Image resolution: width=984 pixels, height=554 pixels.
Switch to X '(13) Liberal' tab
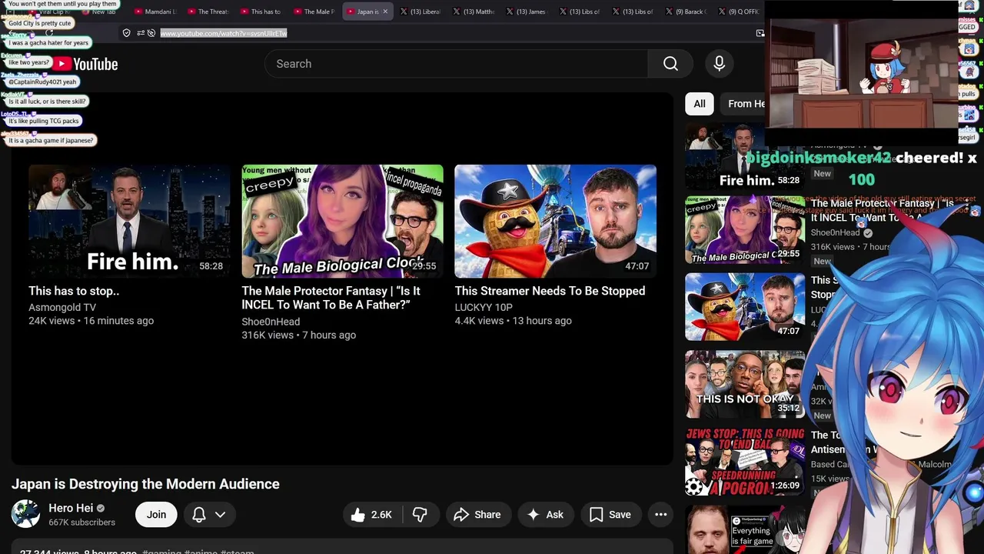pos(420,12)
